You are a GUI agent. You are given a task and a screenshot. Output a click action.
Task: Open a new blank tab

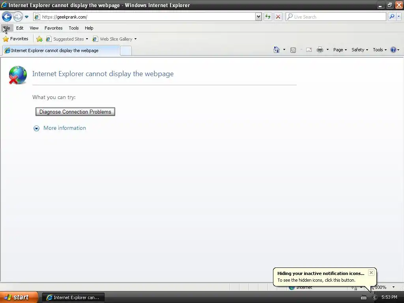point(126,51)
